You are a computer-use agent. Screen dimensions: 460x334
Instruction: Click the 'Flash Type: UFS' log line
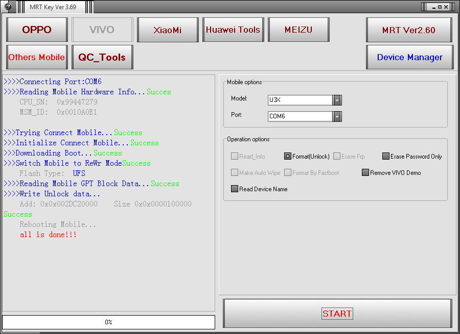[x=53, y=173]
